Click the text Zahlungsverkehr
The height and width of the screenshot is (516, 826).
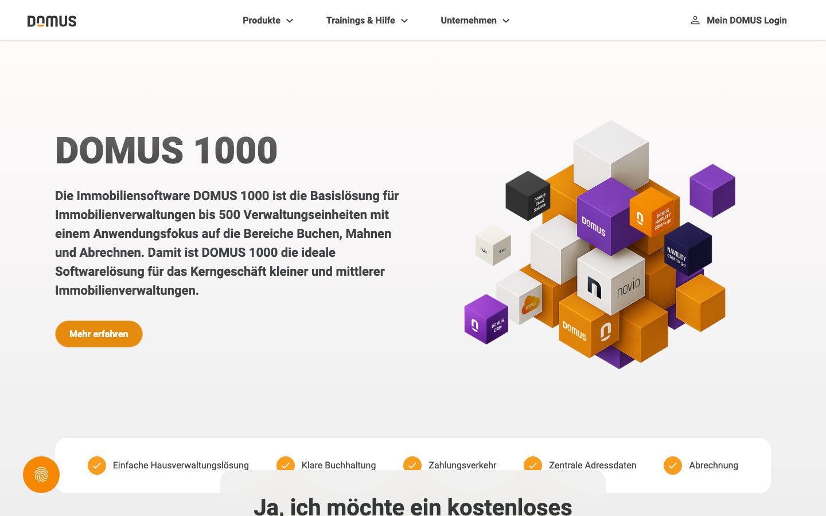pyautogui.click(x=462, y=465)
